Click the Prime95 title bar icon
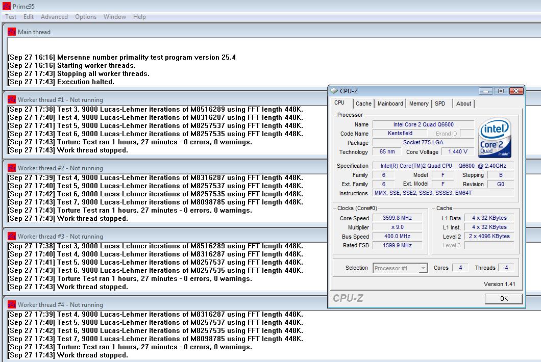The height and width of the screenshot is (362, 541). pyautogui.click(x=6, y=6)
